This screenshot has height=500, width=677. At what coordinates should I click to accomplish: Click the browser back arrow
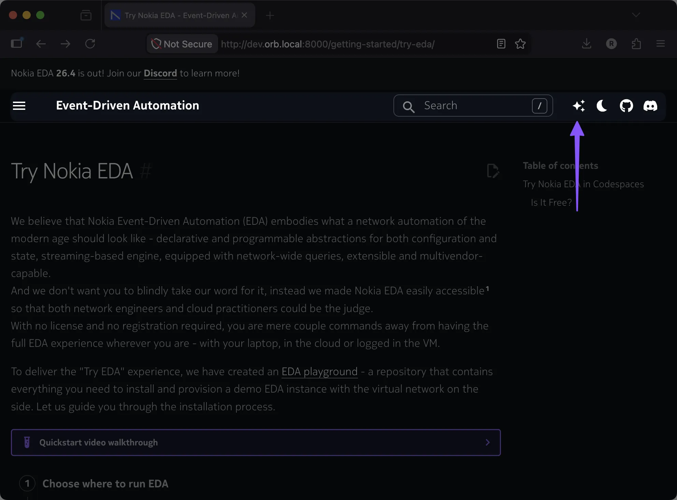[x=41, y=44]
